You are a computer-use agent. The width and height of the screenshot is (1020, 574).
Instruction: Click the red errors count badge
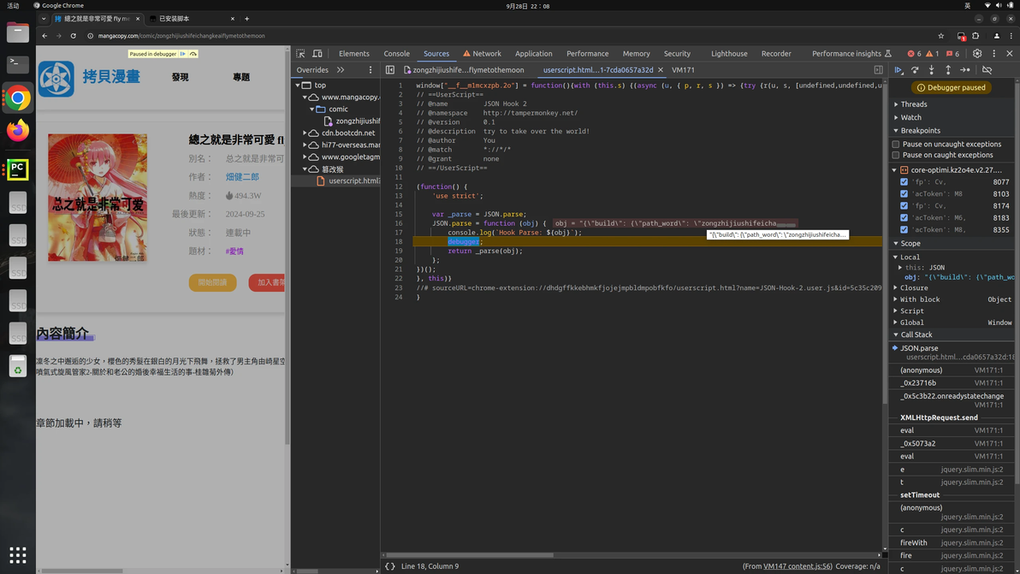(x=915, y=53)
